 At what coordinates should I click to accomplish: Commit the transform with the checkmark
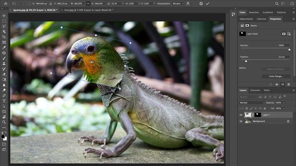tap(208, 4)
